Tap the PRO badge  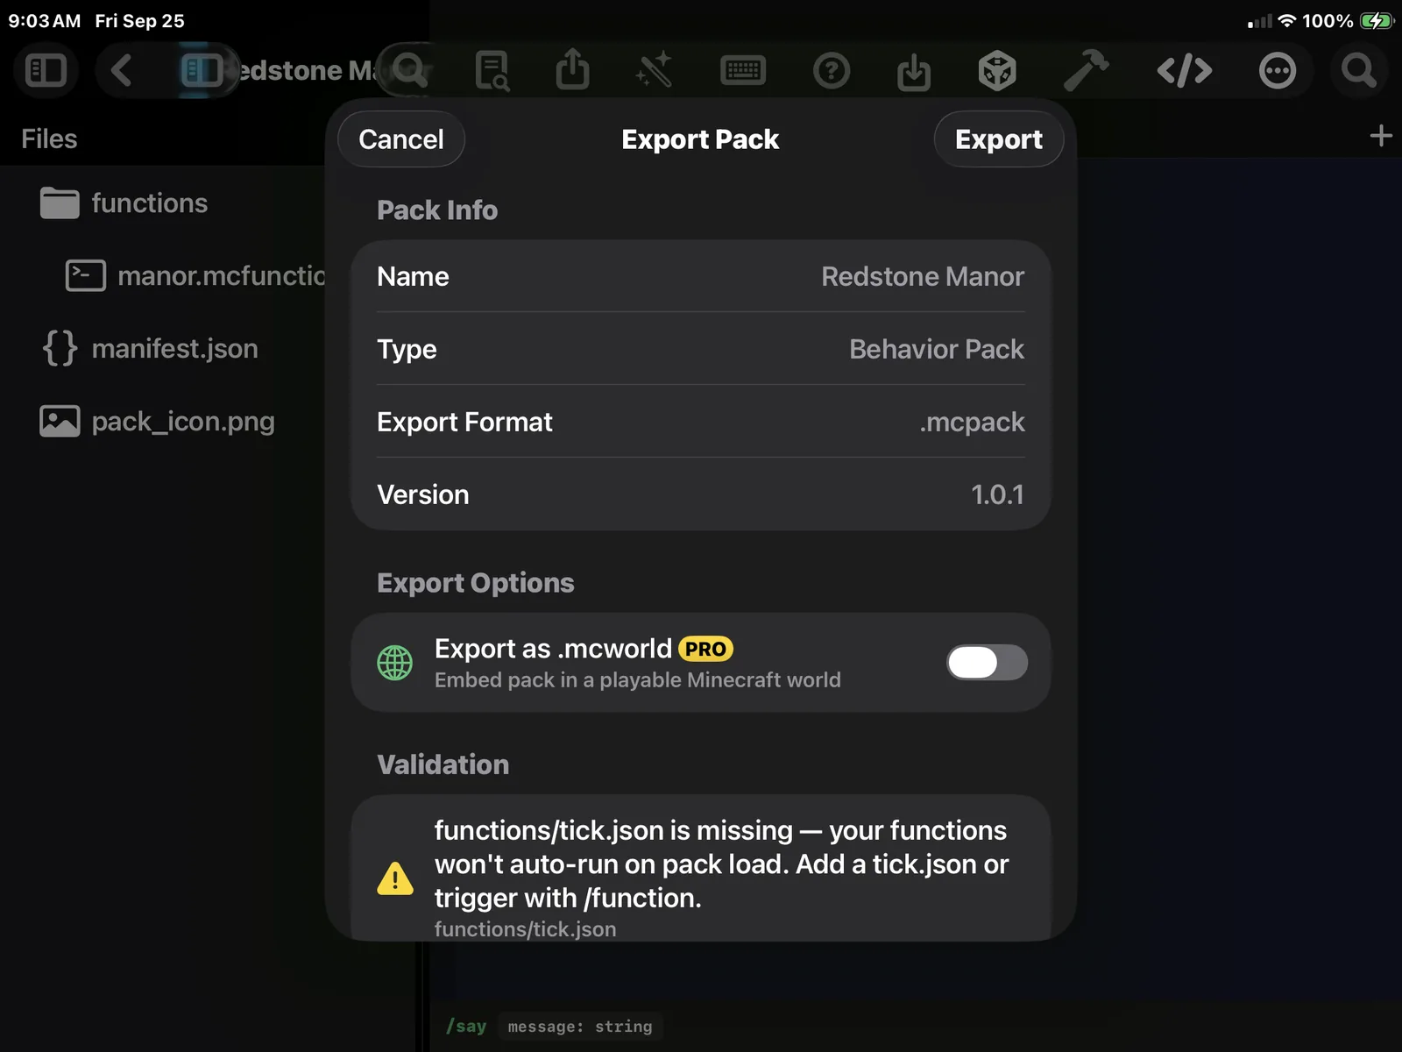tap(705, 649)
